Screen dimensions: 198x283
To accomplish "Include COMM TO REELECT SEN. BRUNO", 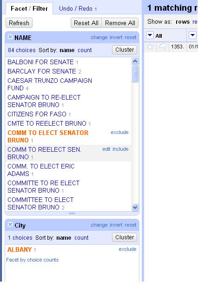I will click(x=120, y=149).
